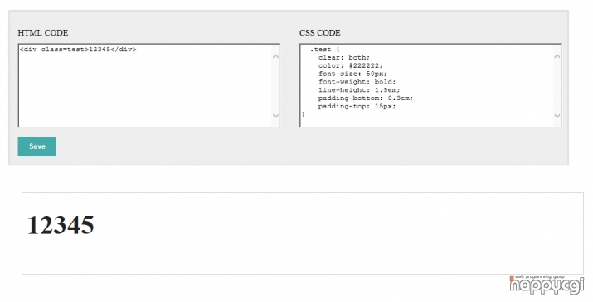Click the HTML code box scroll-down arrow
593x302 pixels.
[275, 116]
